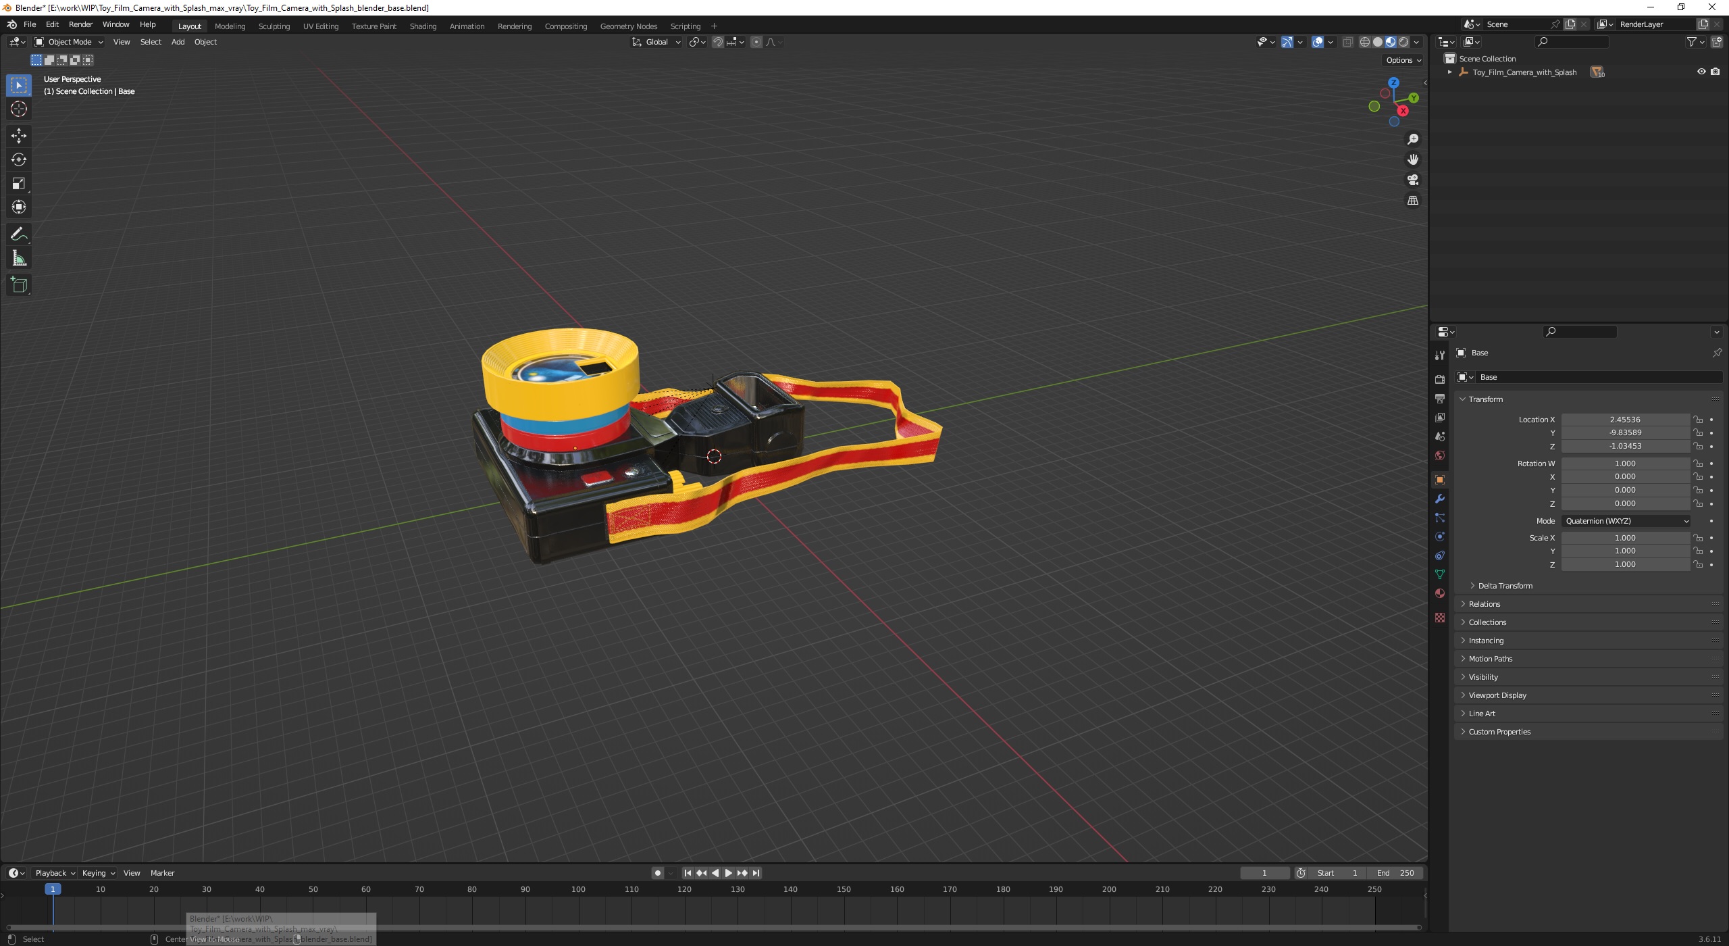Collapse the Transform panel
Screen dimensions: 1729x946
coord(1485,399)
